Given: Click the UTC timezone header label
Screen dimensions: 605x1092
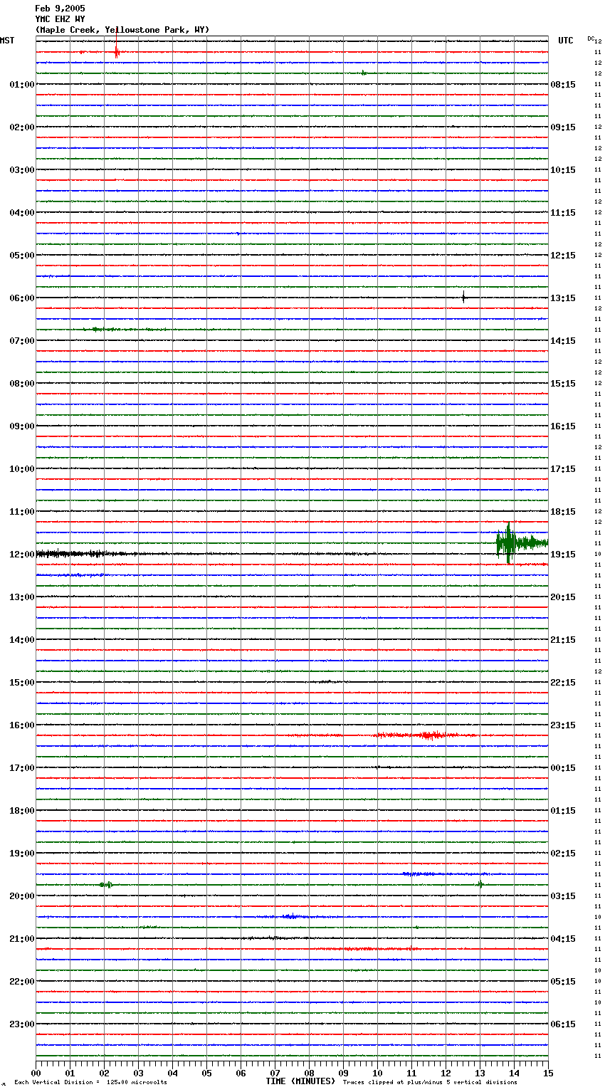Looking at the screenshot, I should pyautogui.click(x=566, y=41).
